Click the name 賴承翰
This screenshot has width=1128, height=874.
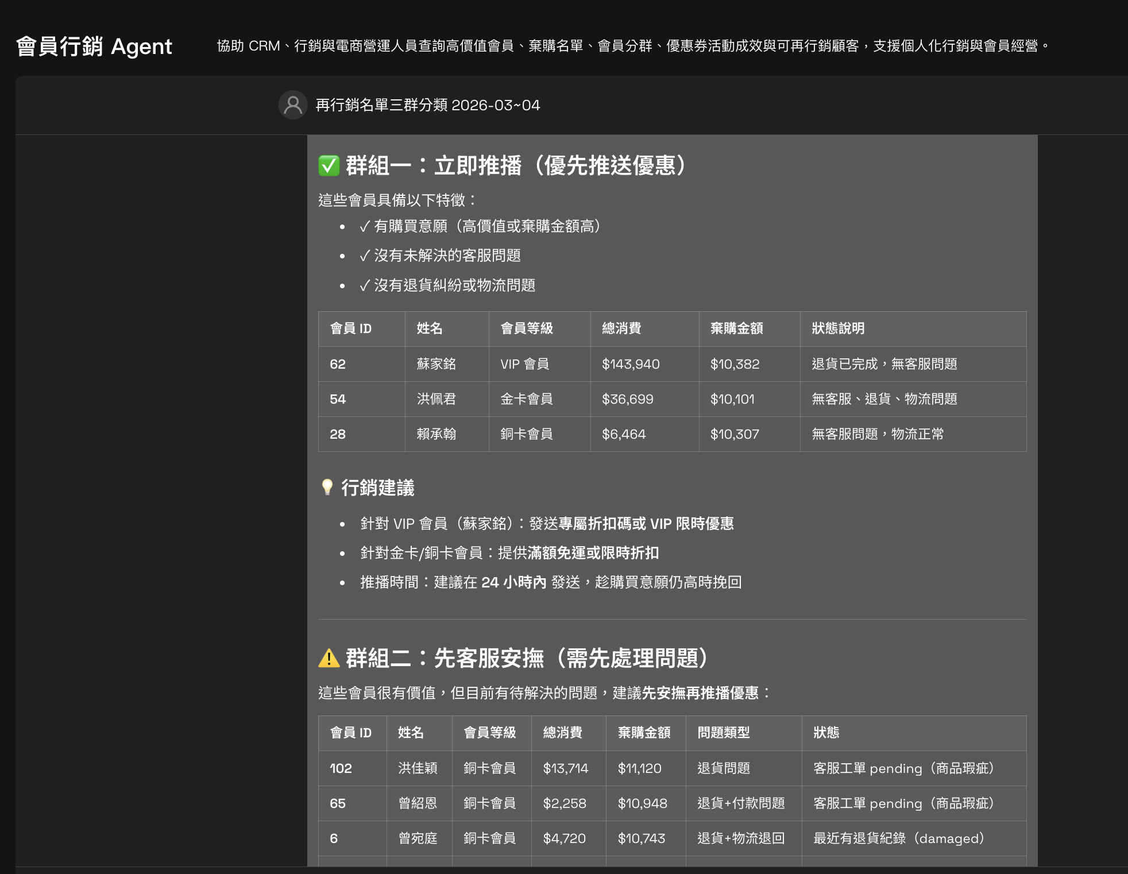pos(436,434)
